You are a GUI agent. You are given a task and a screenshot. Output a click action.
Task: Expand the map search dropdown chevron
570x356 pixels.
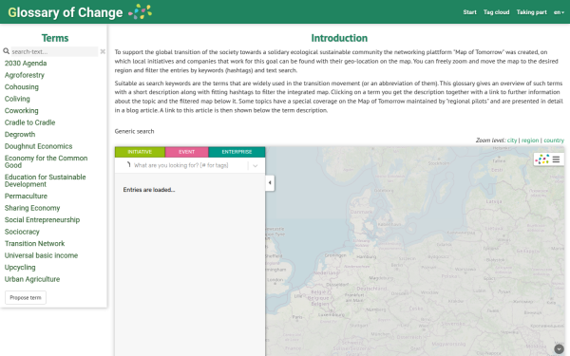point(256,165)
